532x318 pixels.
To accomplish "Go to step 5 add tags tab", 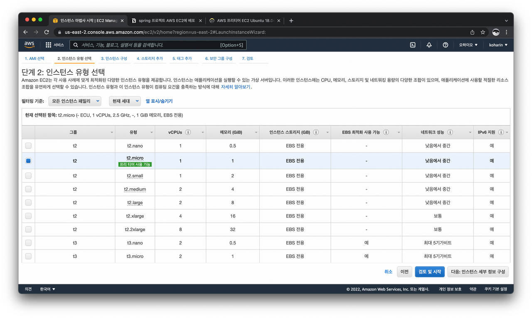I will (x=182, y=59).
